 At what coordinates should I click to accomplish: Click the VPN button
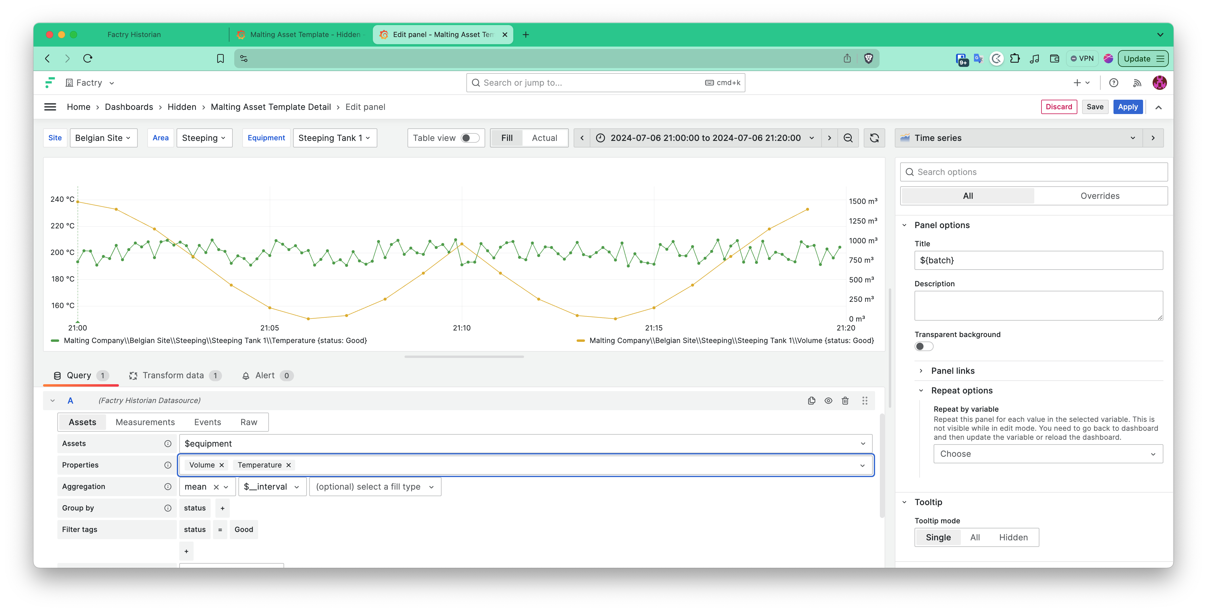coord(1082,59)
